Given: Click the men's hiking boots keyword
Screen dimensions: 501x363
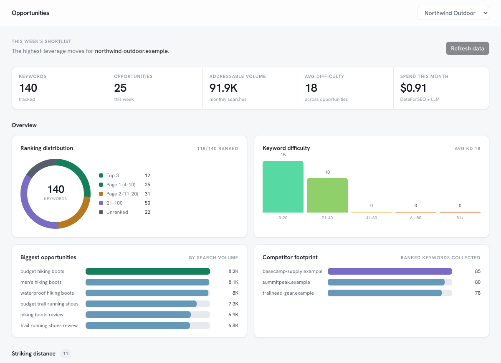Looking at the screenshot, I should tap(41, 282).
